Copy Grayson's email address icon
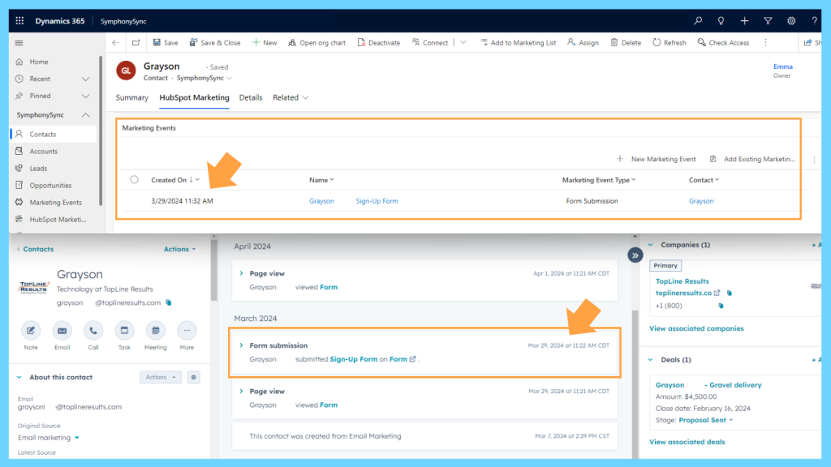Viewport: 831px width, 467px height. pos(169,303)
